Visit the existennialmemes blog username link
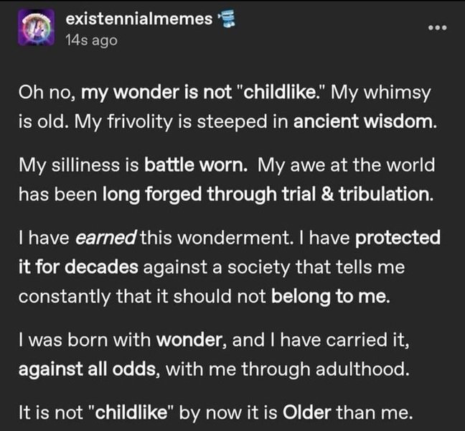Viewport: 465px width, 431px height. coord(139,19)
